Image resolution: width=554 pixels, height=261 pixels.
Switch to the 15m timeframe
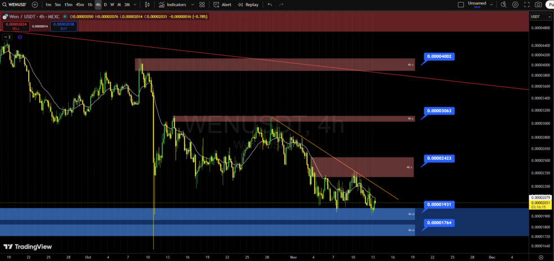click(68, 4)
